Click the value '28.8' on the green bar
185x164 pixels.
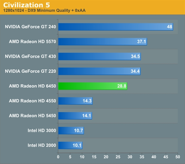122,86
